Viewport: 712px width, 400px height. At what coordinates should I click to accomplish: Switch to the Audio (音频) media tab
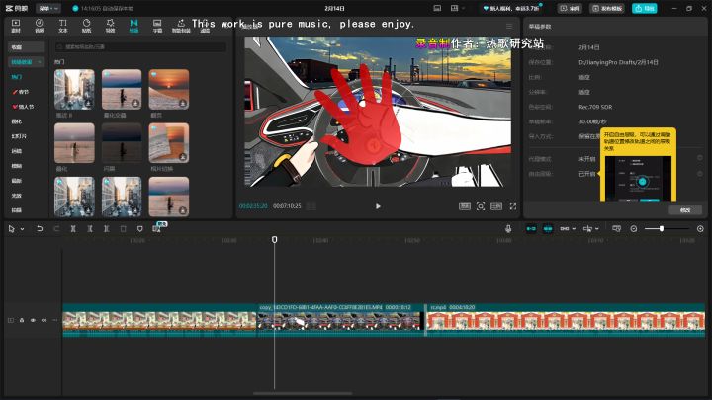(x=40, y=24)
